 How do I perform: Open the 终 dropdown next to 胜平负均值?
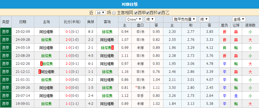(204, 19)
